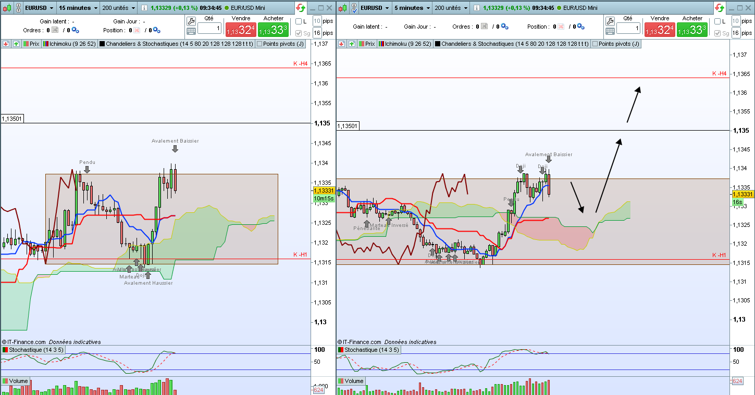Open EURUSD instrument dropdown in 15 minutes chart

39,8
